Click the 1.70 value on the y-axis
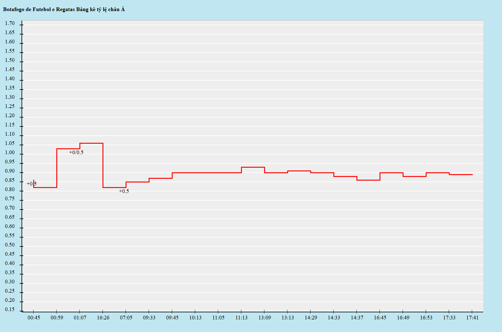This screenshot has height=332, width=502. (x=10, y=23)
